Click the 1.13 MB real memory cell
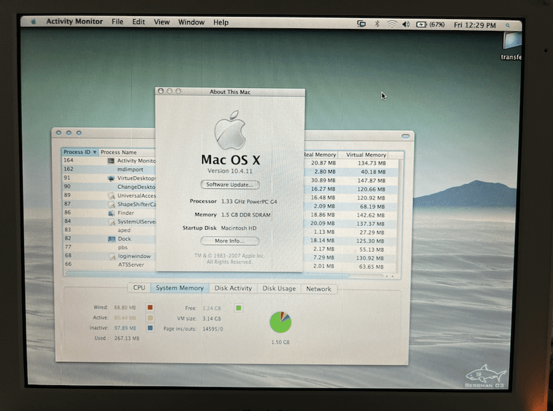Screen dimensions: 553x411 click(x=324, y=232)
